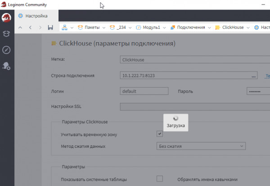This screenshot has height=186, width=270.
Task: Switch to the Настройка tab
Action: click(x=36, y=16)
